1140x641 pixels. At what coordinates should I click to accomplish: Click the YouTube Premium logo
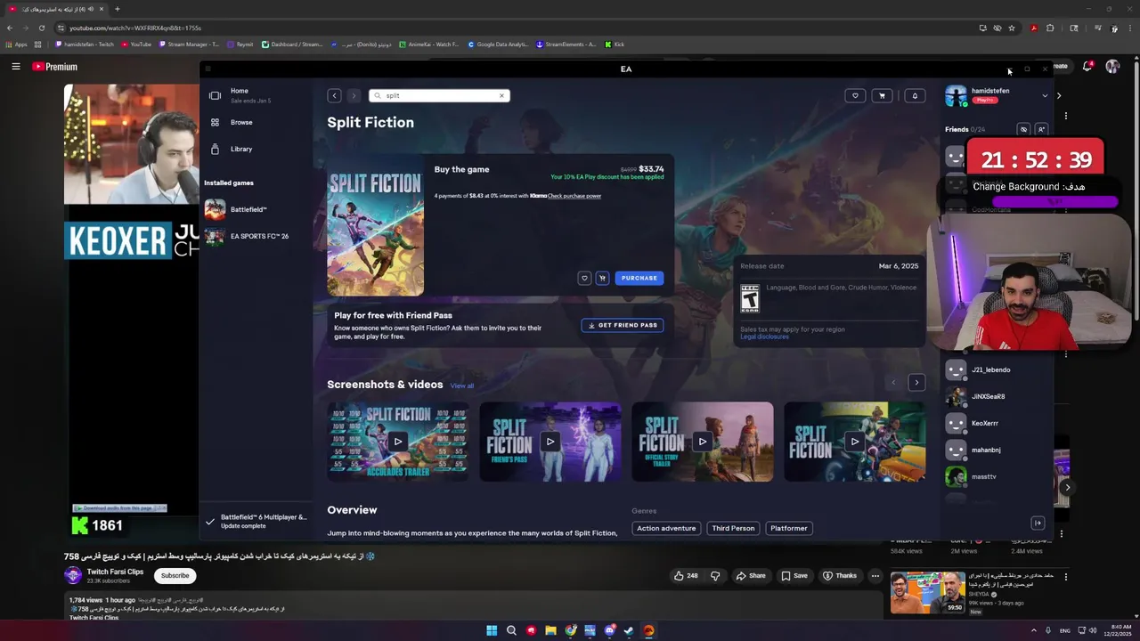(x=54, y=67)
